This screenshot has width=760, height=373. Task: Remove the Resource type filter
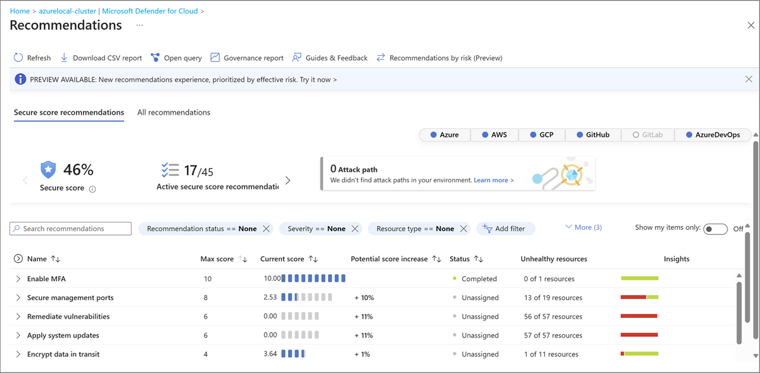click(464, 229)
